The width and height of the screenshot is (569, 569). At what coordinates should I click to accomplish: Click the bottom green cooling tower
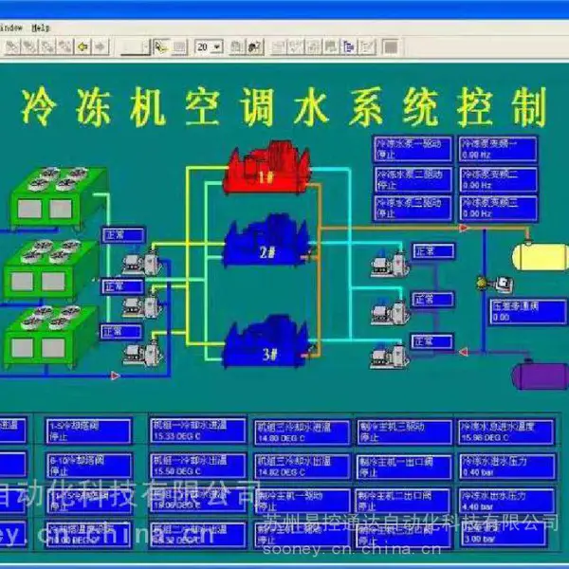(x=51, y=336)
